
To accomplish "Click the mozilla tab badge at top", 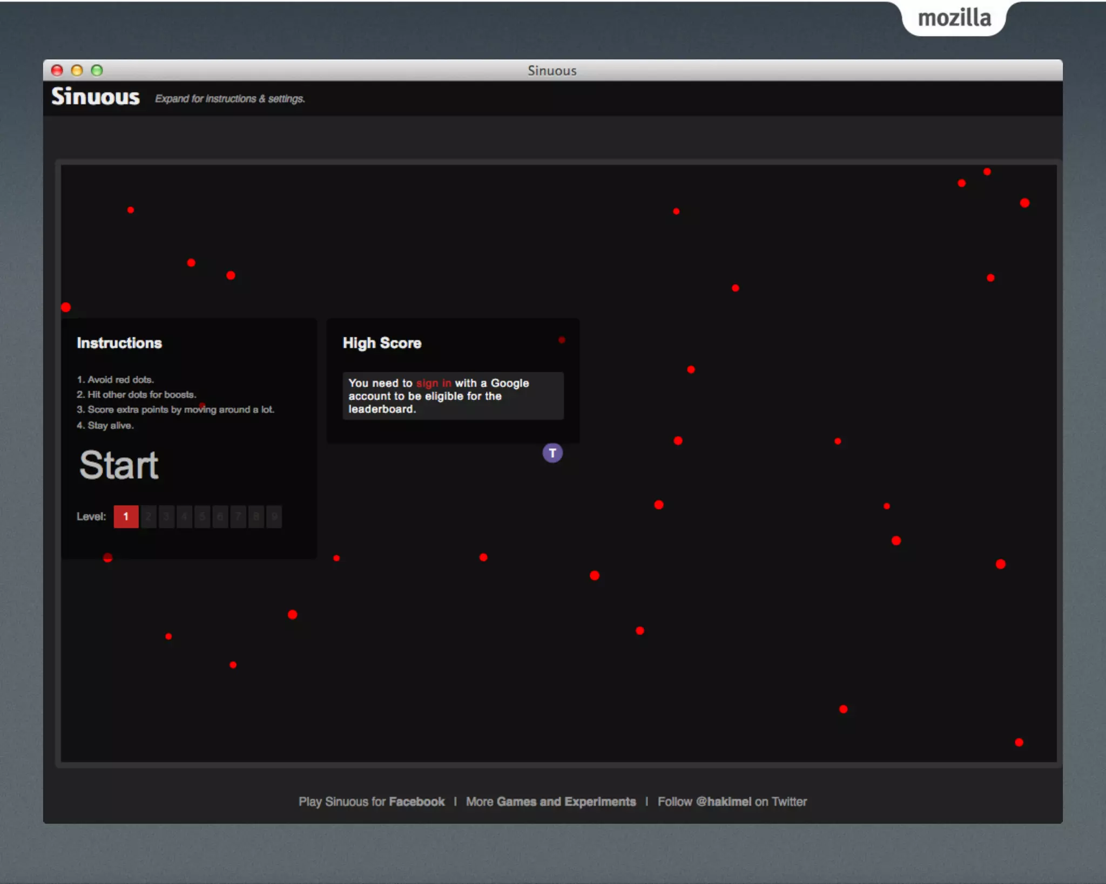I will click(x=954, y=18).
